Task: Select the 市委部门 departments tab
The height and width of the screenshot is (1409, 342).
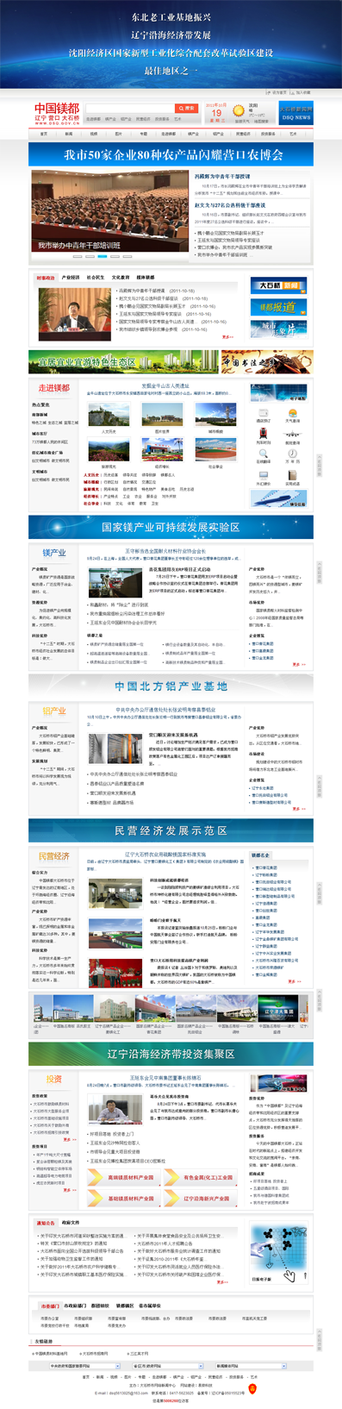Action: pyautogui.click(x=51, y=1306)
